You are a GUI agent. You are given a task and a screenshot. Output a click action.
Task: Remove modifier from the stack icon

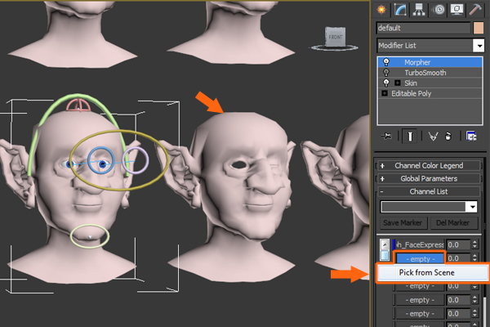coord(448,137)
